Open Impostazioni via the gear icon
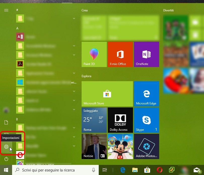This screenshot has height=175, width=204. coord(6,147)
